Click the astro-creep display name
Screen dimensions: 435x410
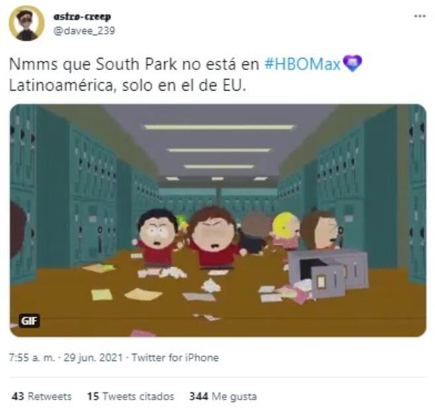coord(82,17)
